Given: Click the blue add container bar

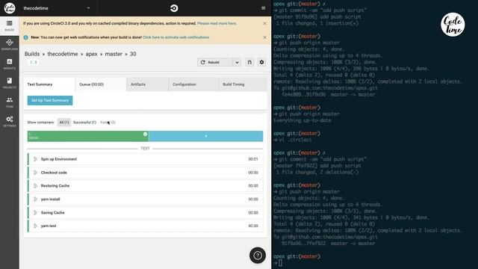Looking at the screenshot, I should tap(206, 136).
